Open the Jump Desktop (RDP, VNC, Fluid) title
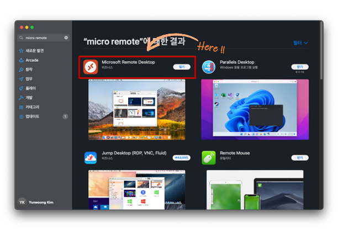 tap(134, 153)
